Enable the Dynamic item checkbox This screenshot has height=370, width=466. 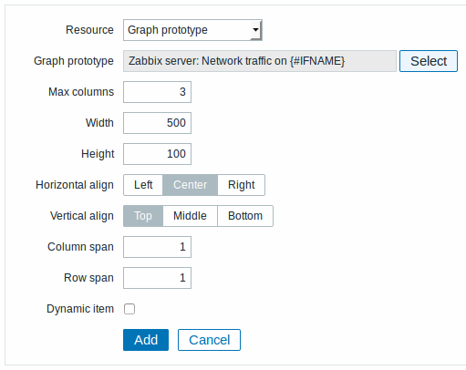coord(129,309)
